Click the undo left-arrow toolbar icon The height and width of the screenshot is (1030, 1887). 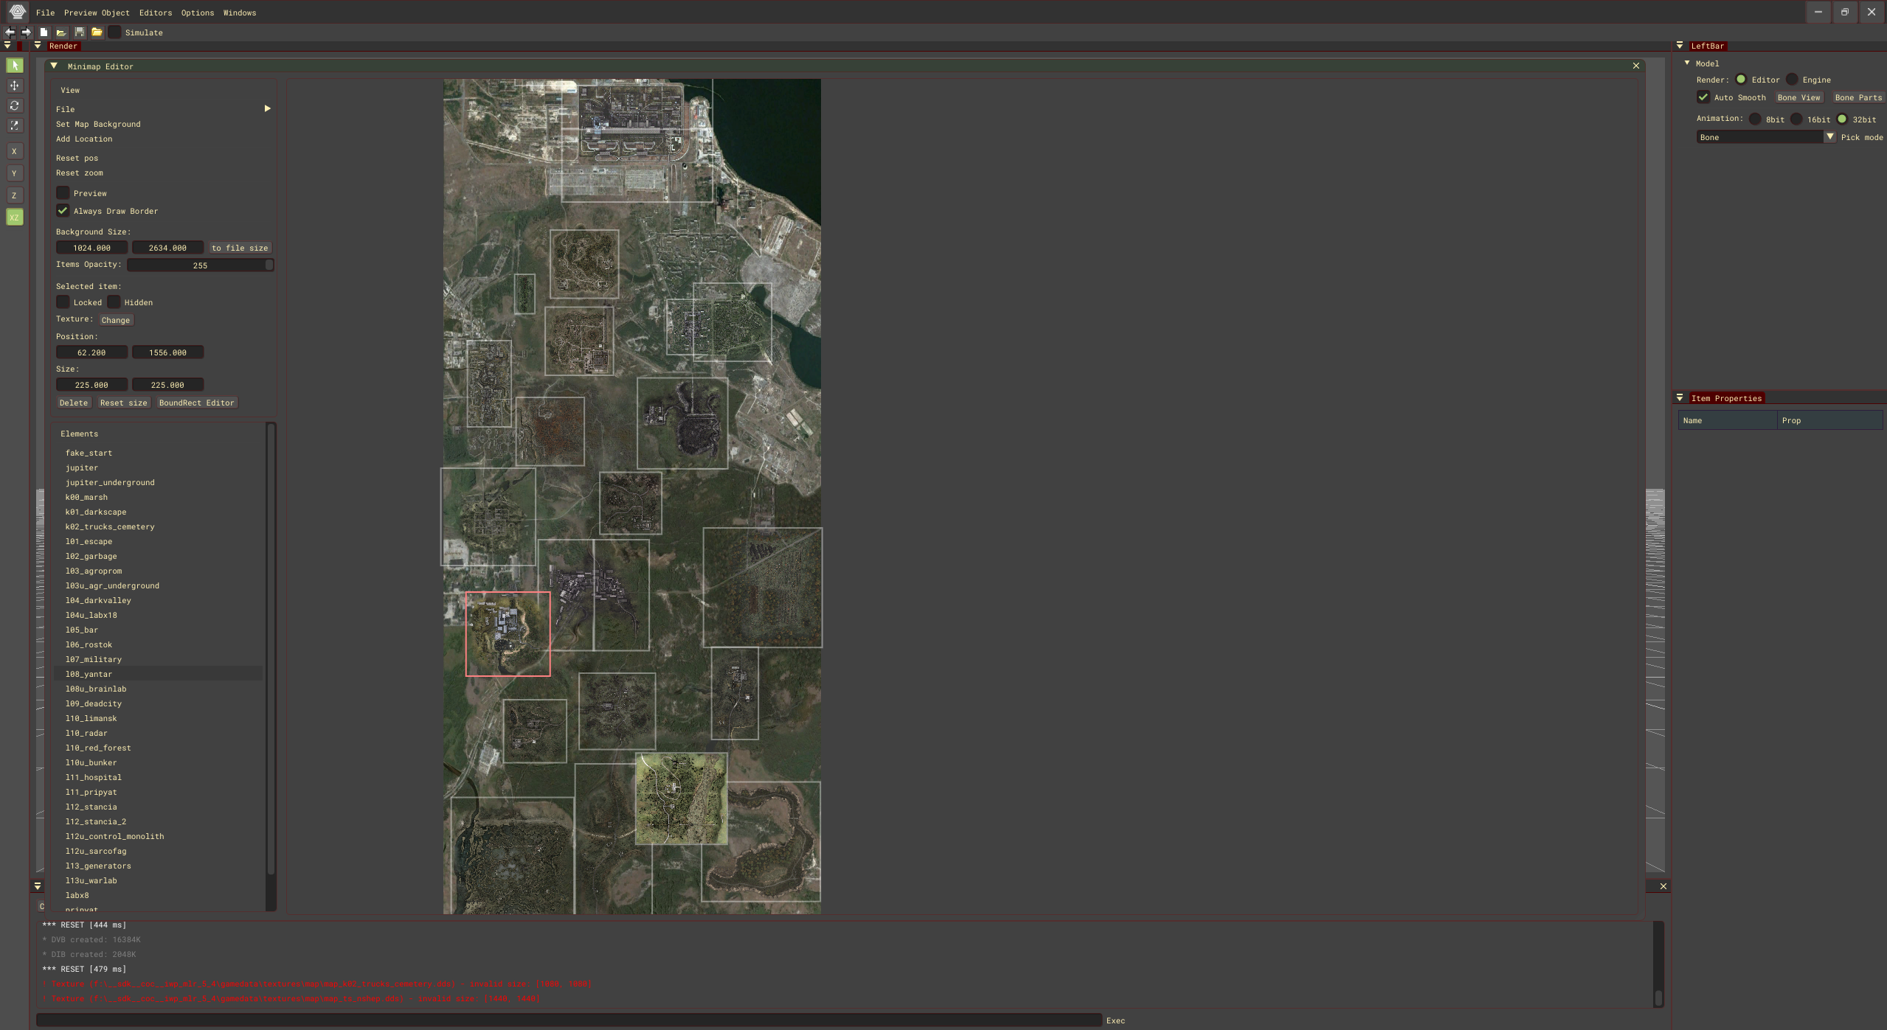(10, 32)
